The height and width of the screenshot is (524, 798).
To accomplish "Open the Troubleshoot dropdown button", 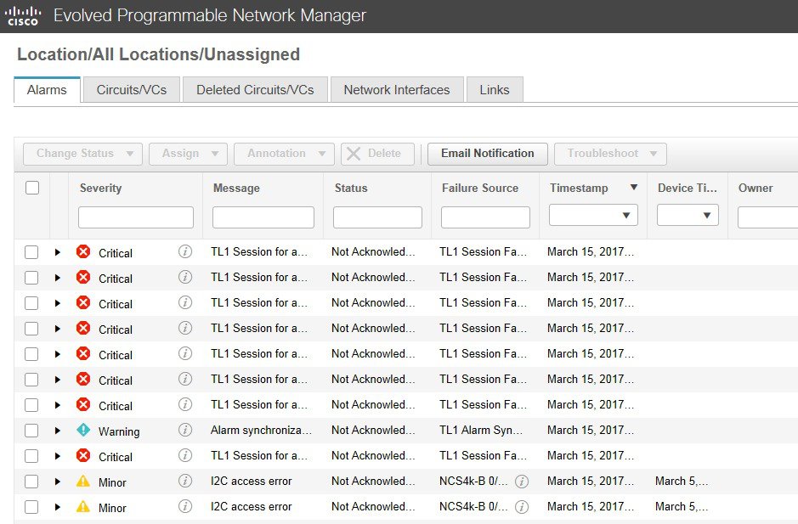I will coord(610,154).
